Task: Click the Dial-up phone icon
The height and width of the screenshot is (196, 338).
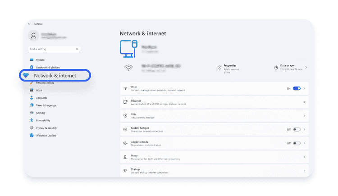Action: tap(125, 171)
